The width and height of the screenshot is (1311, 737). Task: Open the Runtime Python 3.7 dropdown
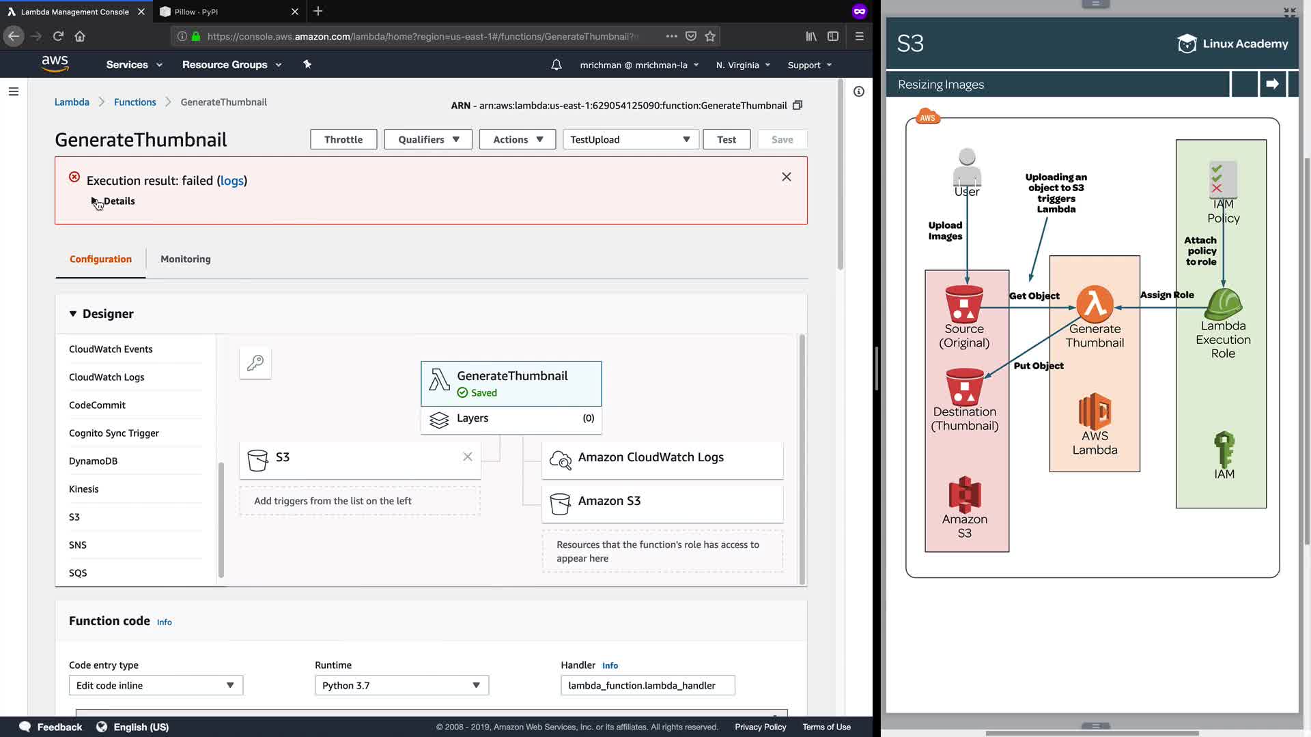pos(401,685)
